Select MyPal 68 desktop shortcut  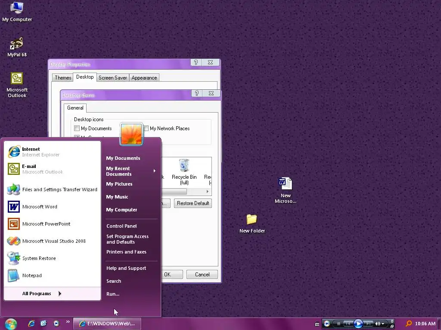click(x=17, y=47)
